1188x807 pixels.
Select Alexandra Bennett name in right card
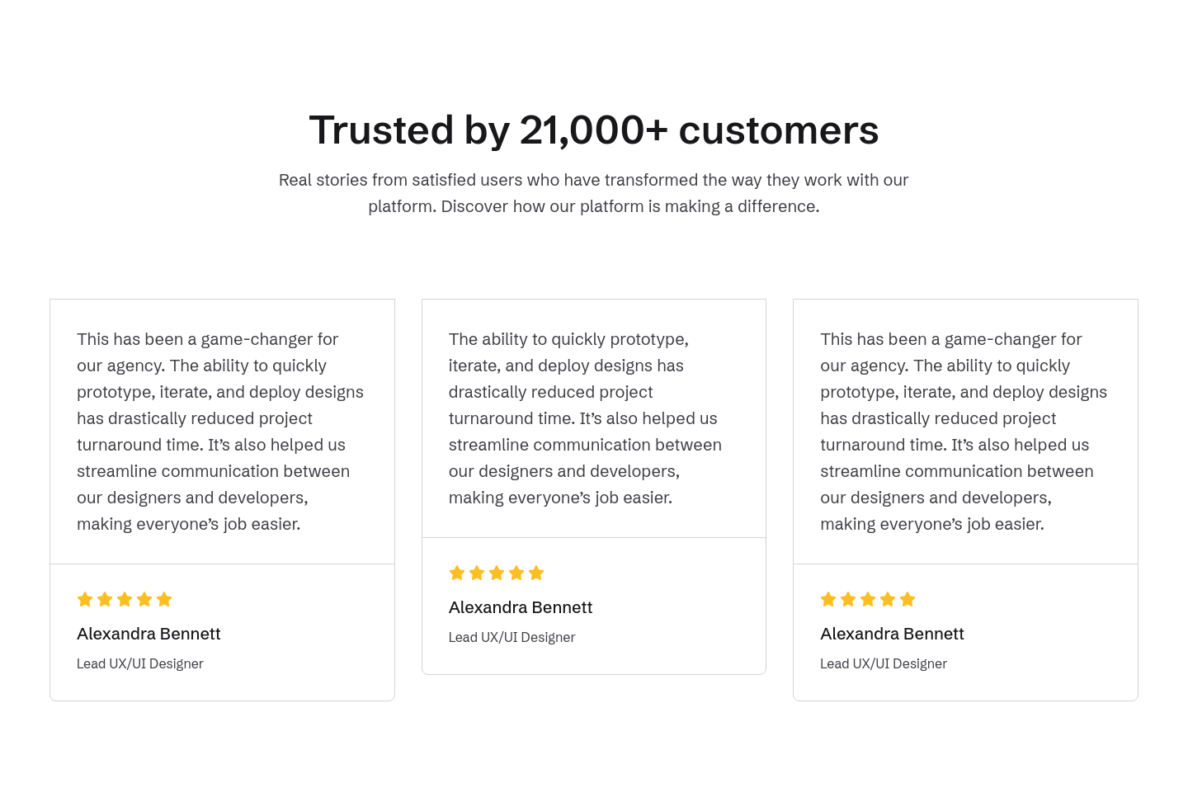coord(892,634)
